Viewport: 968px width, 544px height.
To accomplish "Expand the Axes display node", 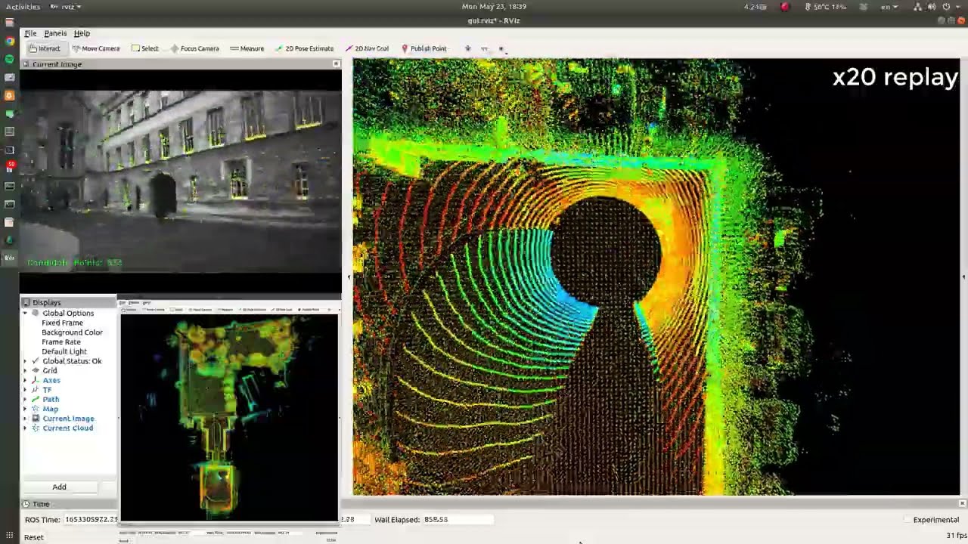I will click(x=25, y=380).
